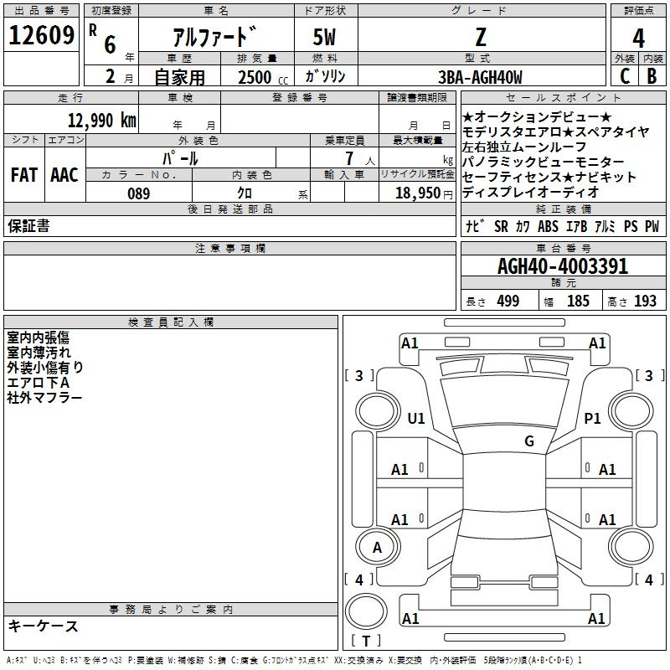The image size is (670, 670).
Task: Click the lot number 12609
Action: [41, 34]
